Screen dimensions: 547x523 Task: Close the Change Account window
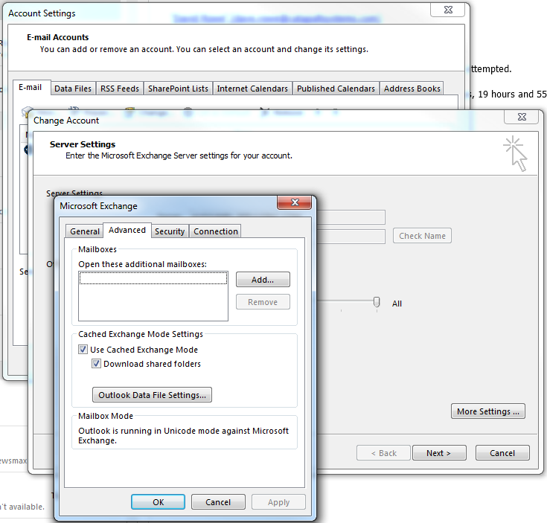tap(522, 117)
